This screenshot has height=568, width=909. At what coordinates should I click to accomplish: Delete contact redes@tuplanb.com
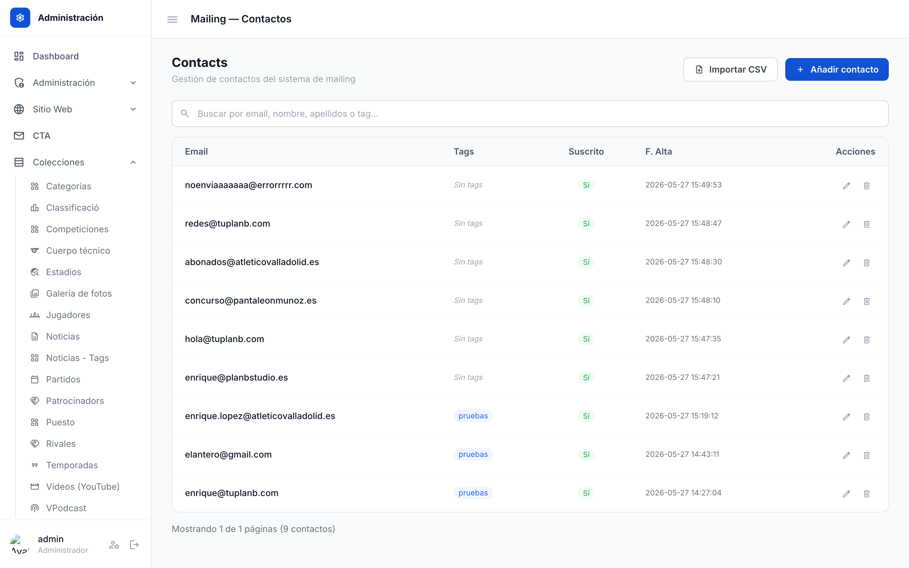[x=867, y=224]
